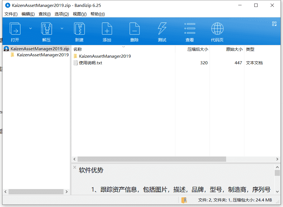Sort by the 名称 column header
The height and width of the screenshot is (207, 283).
tap(123, 49)
